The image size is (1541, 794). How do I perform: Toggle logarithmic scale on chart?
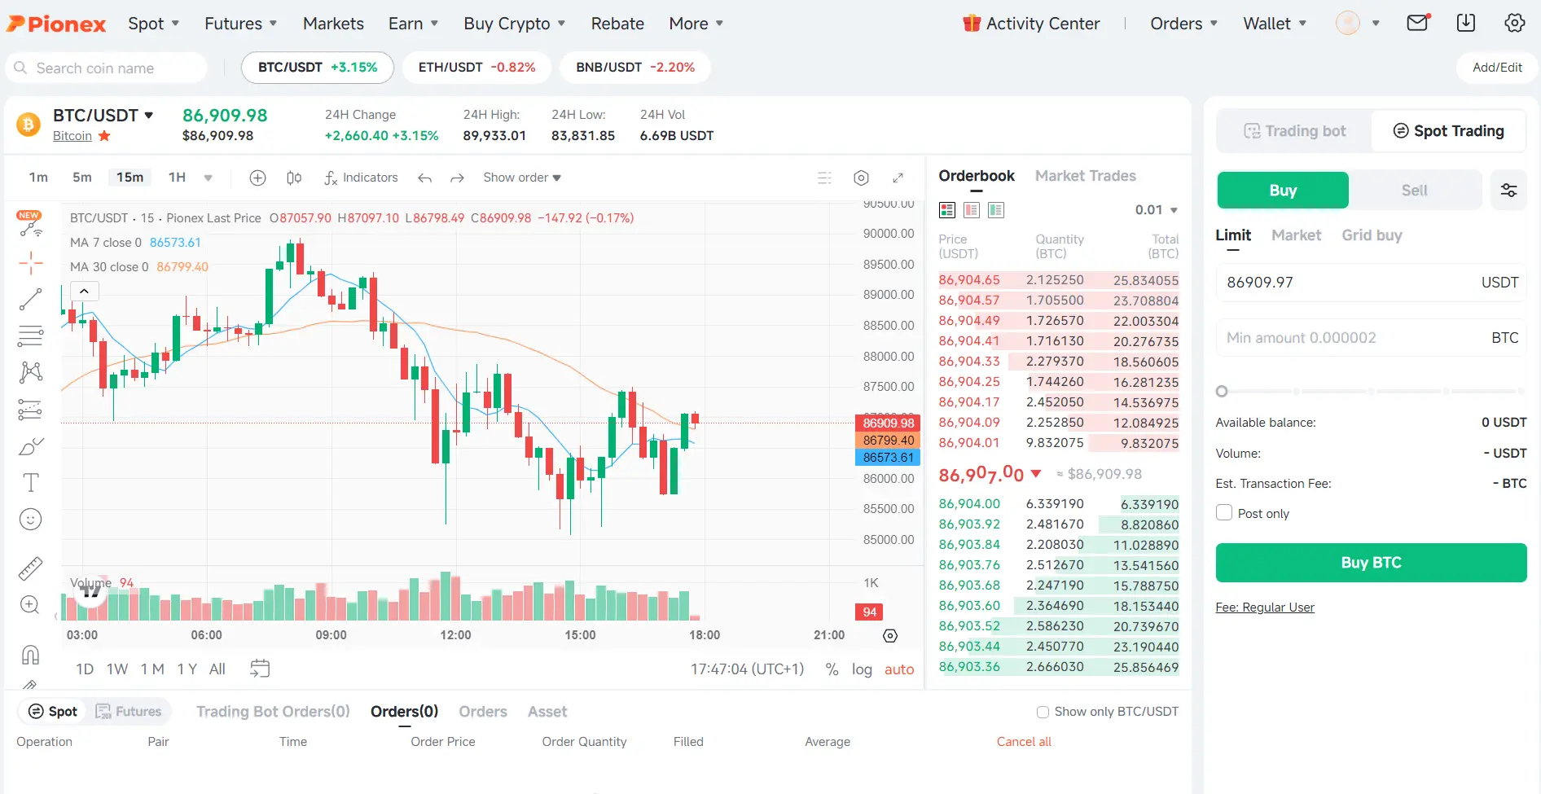(x=862, y=669)
